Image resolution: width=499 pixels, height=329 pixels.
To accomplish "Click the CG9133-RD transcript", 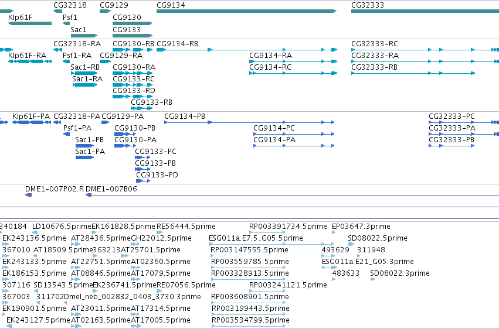I will pos(133,97).
